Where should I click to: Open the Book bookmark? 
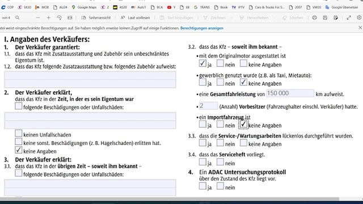point(221,7)
